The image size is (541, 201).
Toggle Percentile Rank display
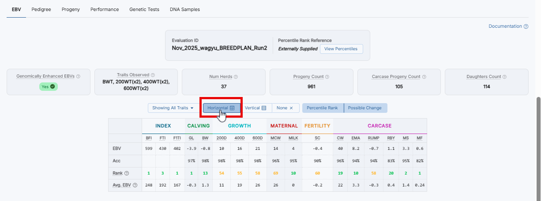pos(322,108)
